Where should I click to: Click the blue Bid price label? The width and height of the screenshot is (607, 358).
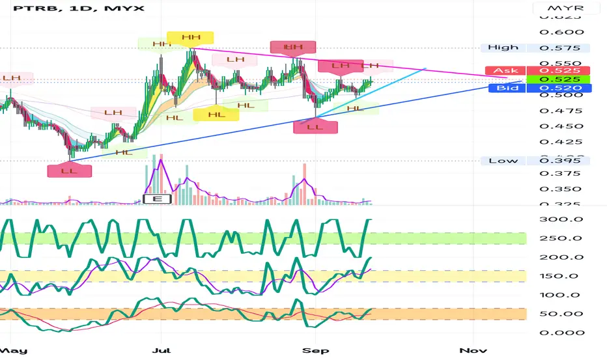(540, 88)
